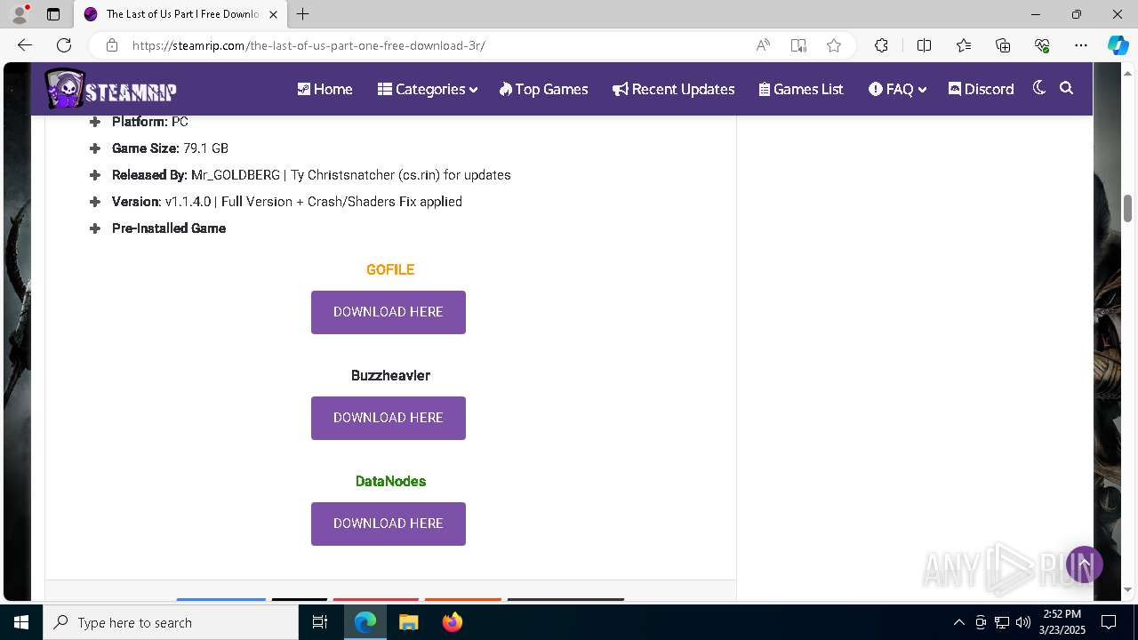Go to the Home menu item
Viewport: 1138px width, 640px height.
325,89
